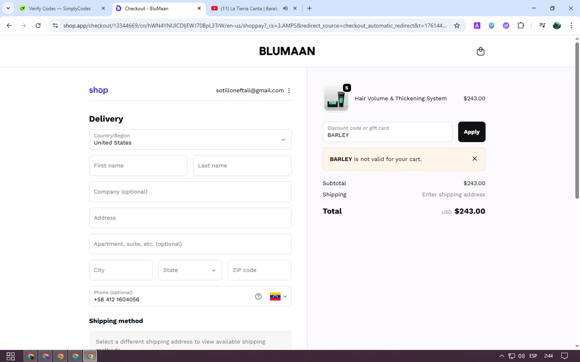Open account options menu beside the email
The image size is (580, 362).
pyautogui.click(x=289, y=90)
